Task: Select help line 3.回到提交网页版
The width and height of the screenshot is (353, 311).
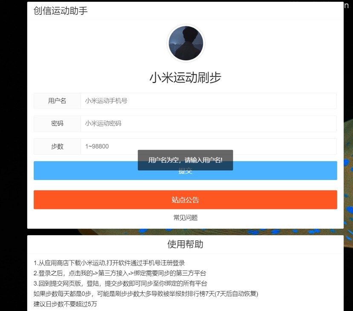Action: [x=120, y=283]
